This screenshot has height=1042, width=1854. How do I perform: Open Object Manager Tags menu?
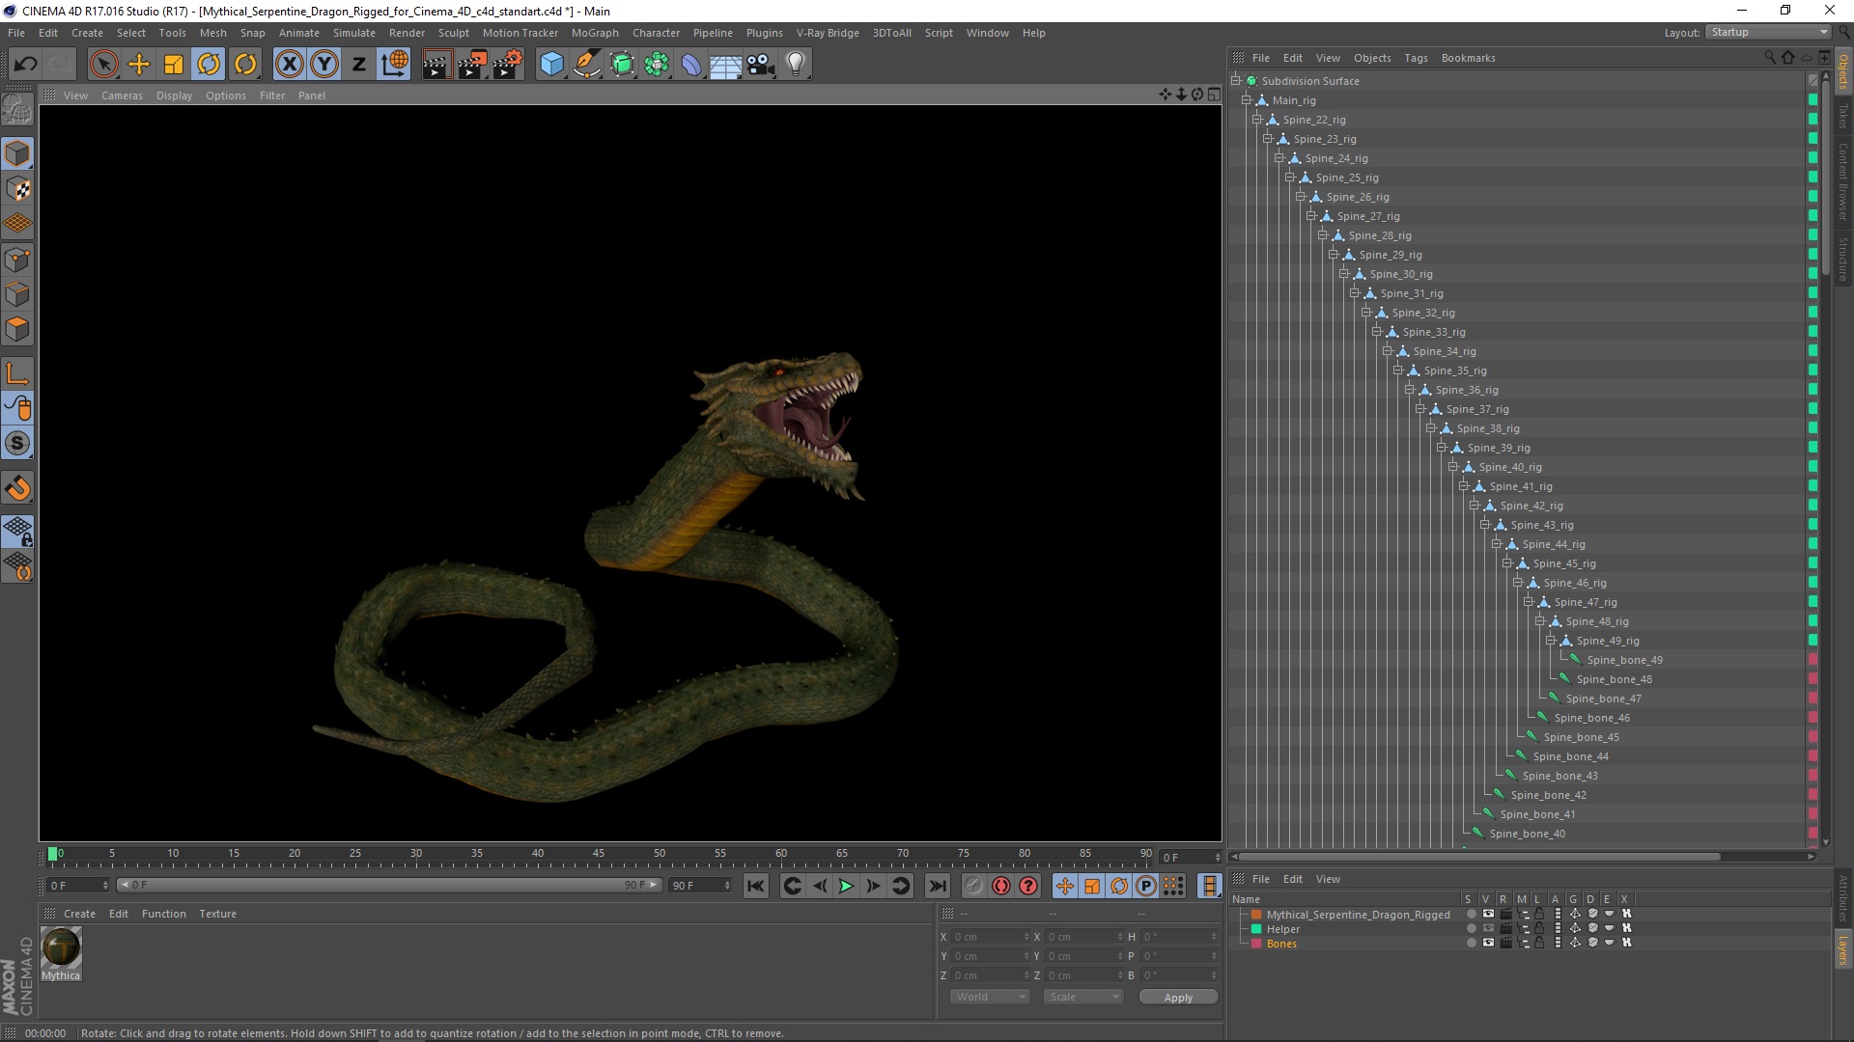point(1416,58)
